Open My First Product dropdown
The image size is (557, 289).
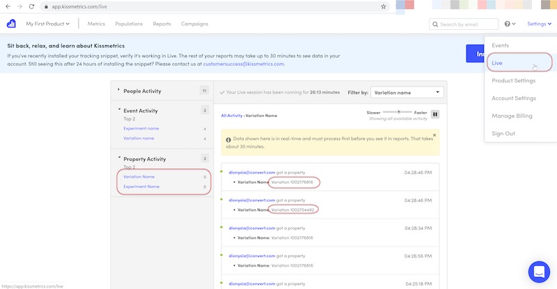click(47, 24)
